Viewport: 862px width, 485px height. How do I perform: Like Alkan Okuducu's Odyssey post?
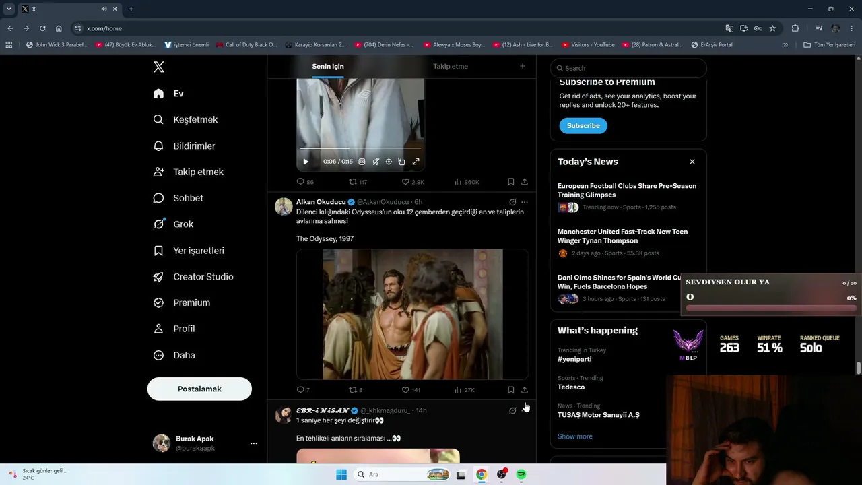click(x=411, y=390)
